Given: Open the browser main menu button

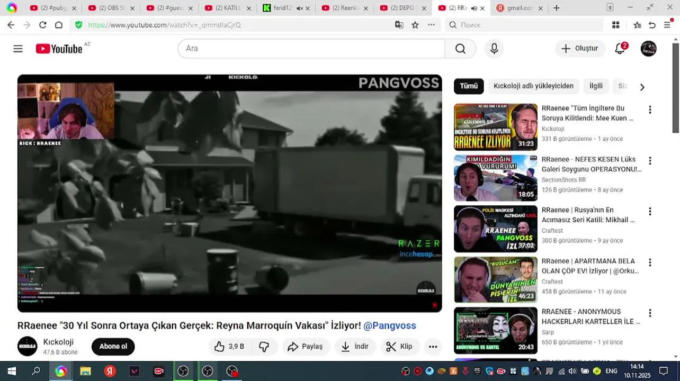Looking at the screenshot, I should click(667, 25).
